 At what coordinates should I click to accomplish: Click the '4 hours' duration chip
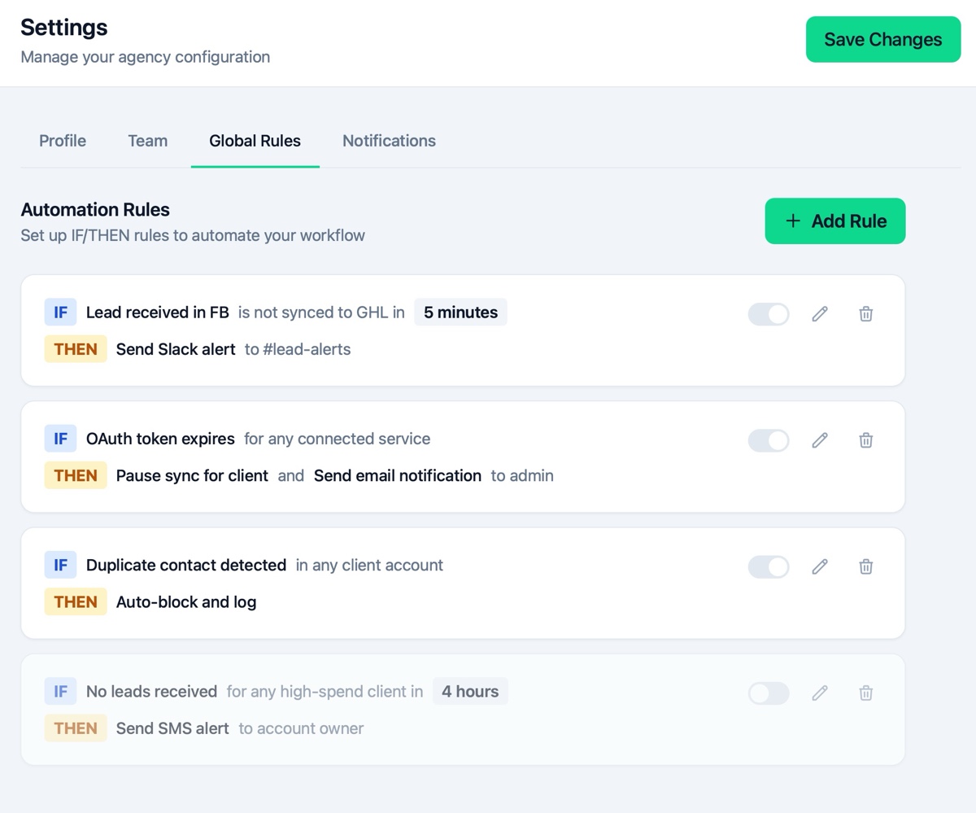click(470, 691)
